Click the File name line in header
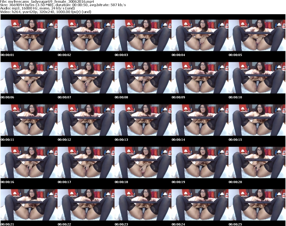 [47, 2]
